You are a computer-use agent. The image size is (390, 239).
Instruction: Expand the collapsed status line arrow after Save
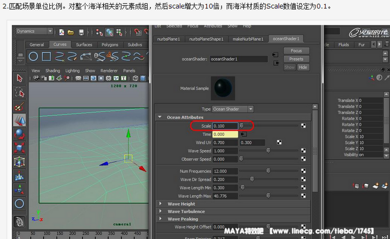pos(88,32)
